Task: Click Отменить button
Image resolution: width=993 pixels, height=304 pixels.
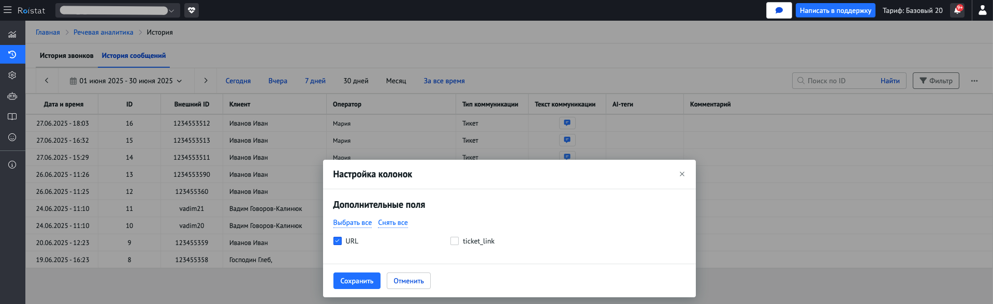Action: [x=408, y=281]
